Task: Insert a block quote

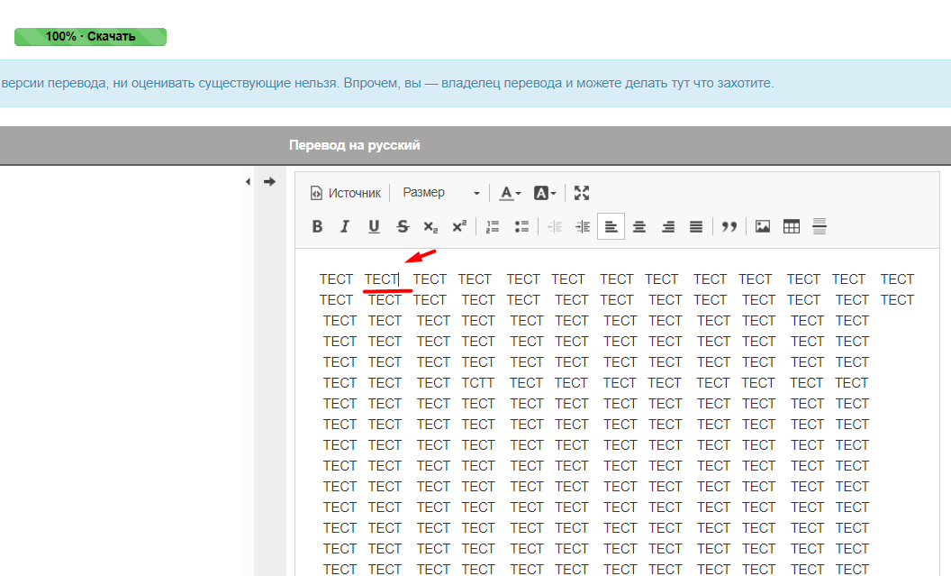Action: (x=729, y=227)
